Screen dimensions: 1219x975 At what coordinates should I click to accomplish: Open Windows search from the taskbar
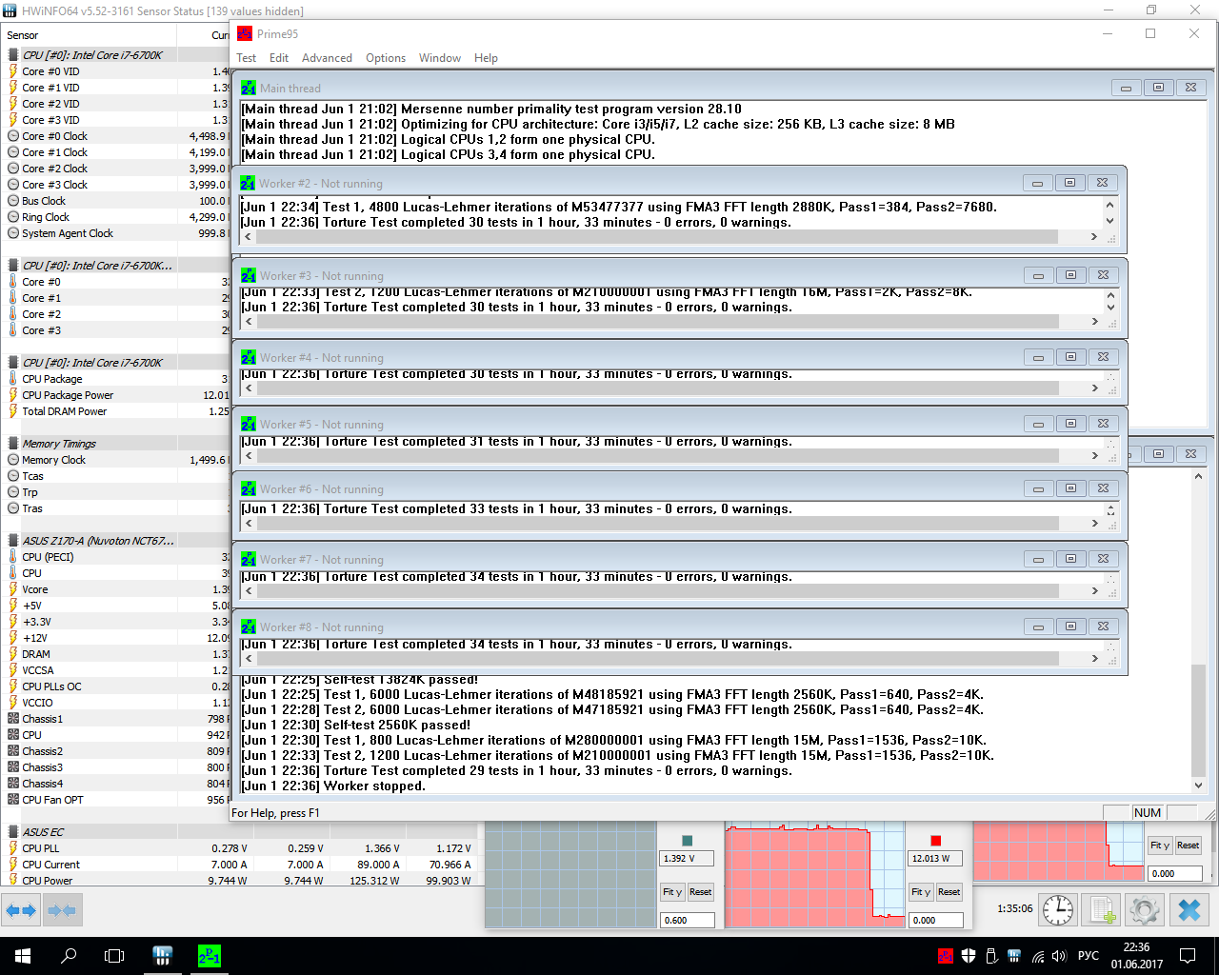point(69,956)
